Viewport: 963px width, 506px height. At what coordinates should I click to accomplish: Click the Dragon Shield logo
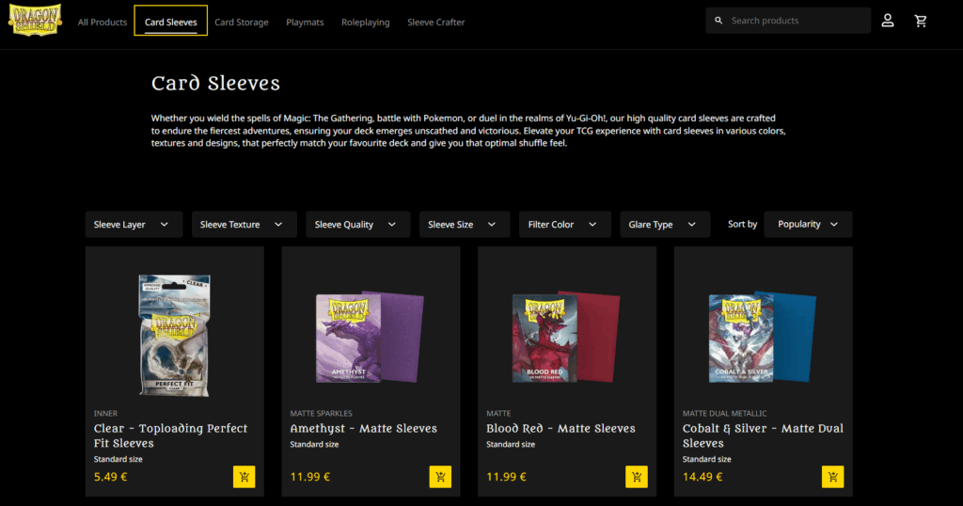(35, 21)
